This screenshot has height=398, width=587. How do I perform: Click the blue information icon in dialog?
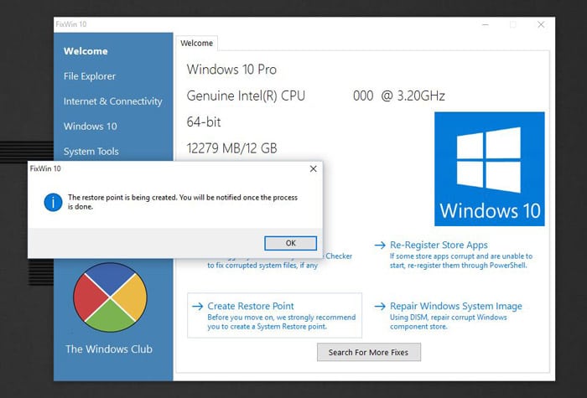(53, 203)
